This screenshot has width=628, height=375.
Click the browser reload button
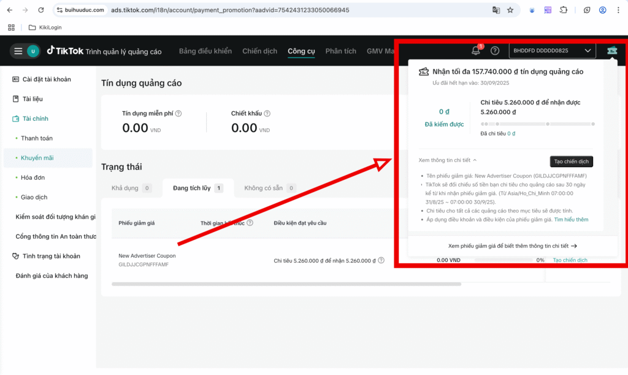(40, 10)
